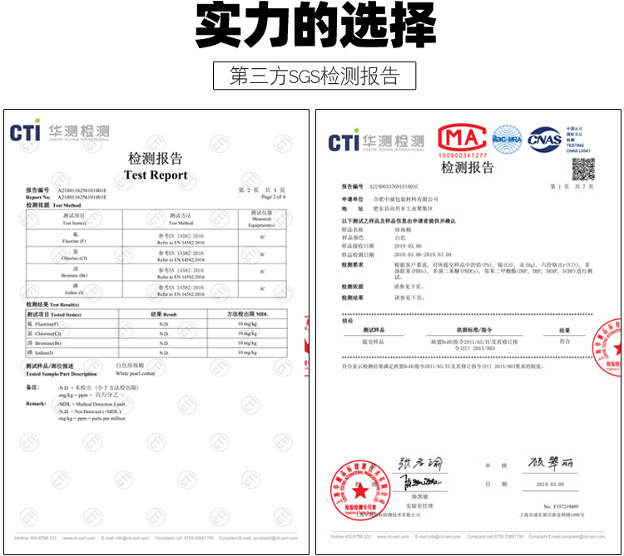Click the ilac-MRA accreditation logo

pos(507,138)
